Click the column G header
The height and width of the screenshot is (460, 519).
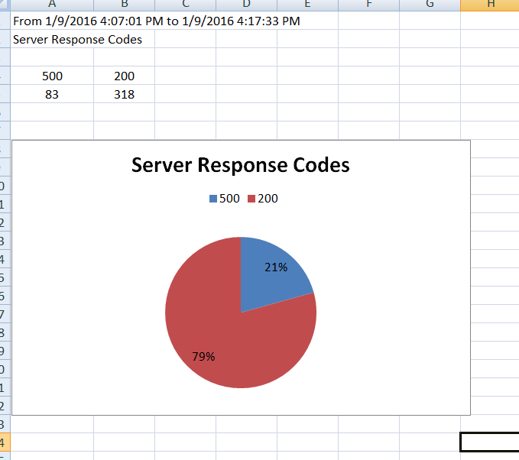click(430, 5)
